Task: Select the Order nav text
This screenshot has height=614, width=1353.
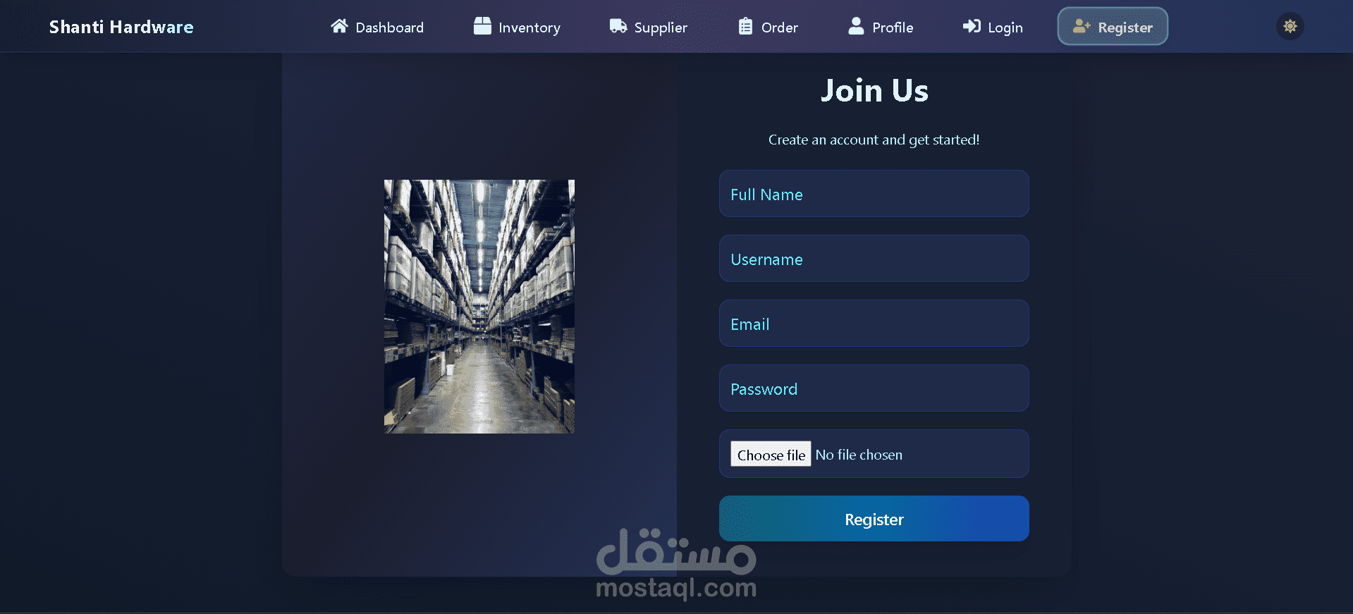Action: coord(780,27)
